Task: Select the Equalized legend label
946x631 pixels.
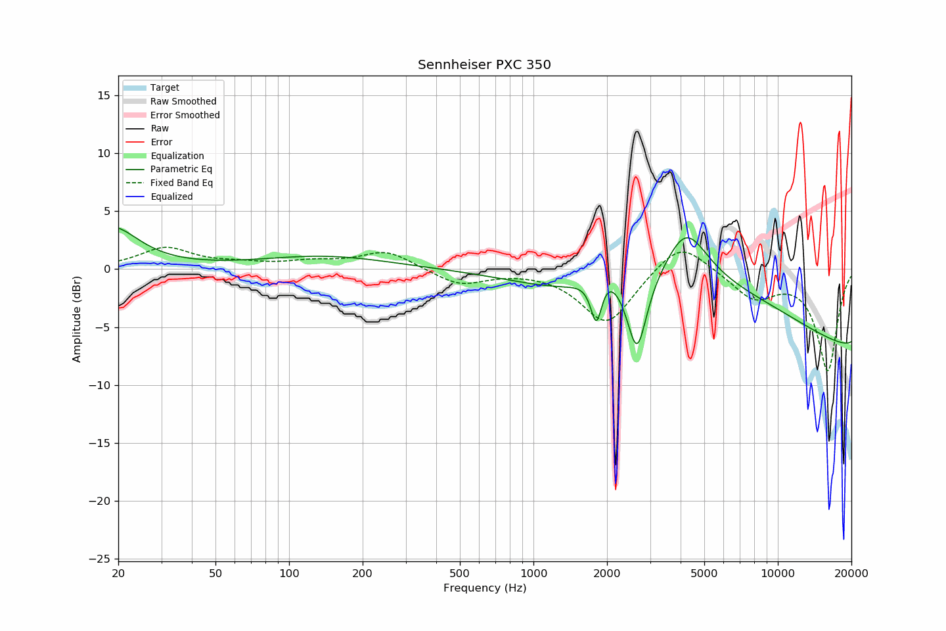Action: [171, 197]
